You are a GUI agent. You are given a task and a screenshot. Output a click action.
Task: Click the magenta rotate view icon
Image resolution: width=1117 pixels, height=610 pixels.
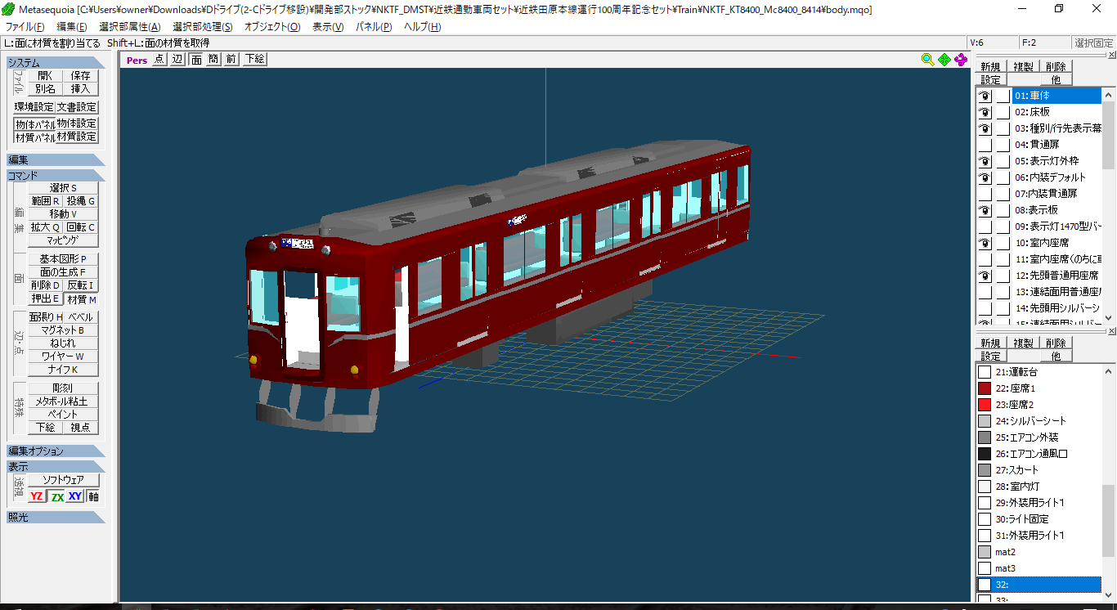click(x=961, y=59)
